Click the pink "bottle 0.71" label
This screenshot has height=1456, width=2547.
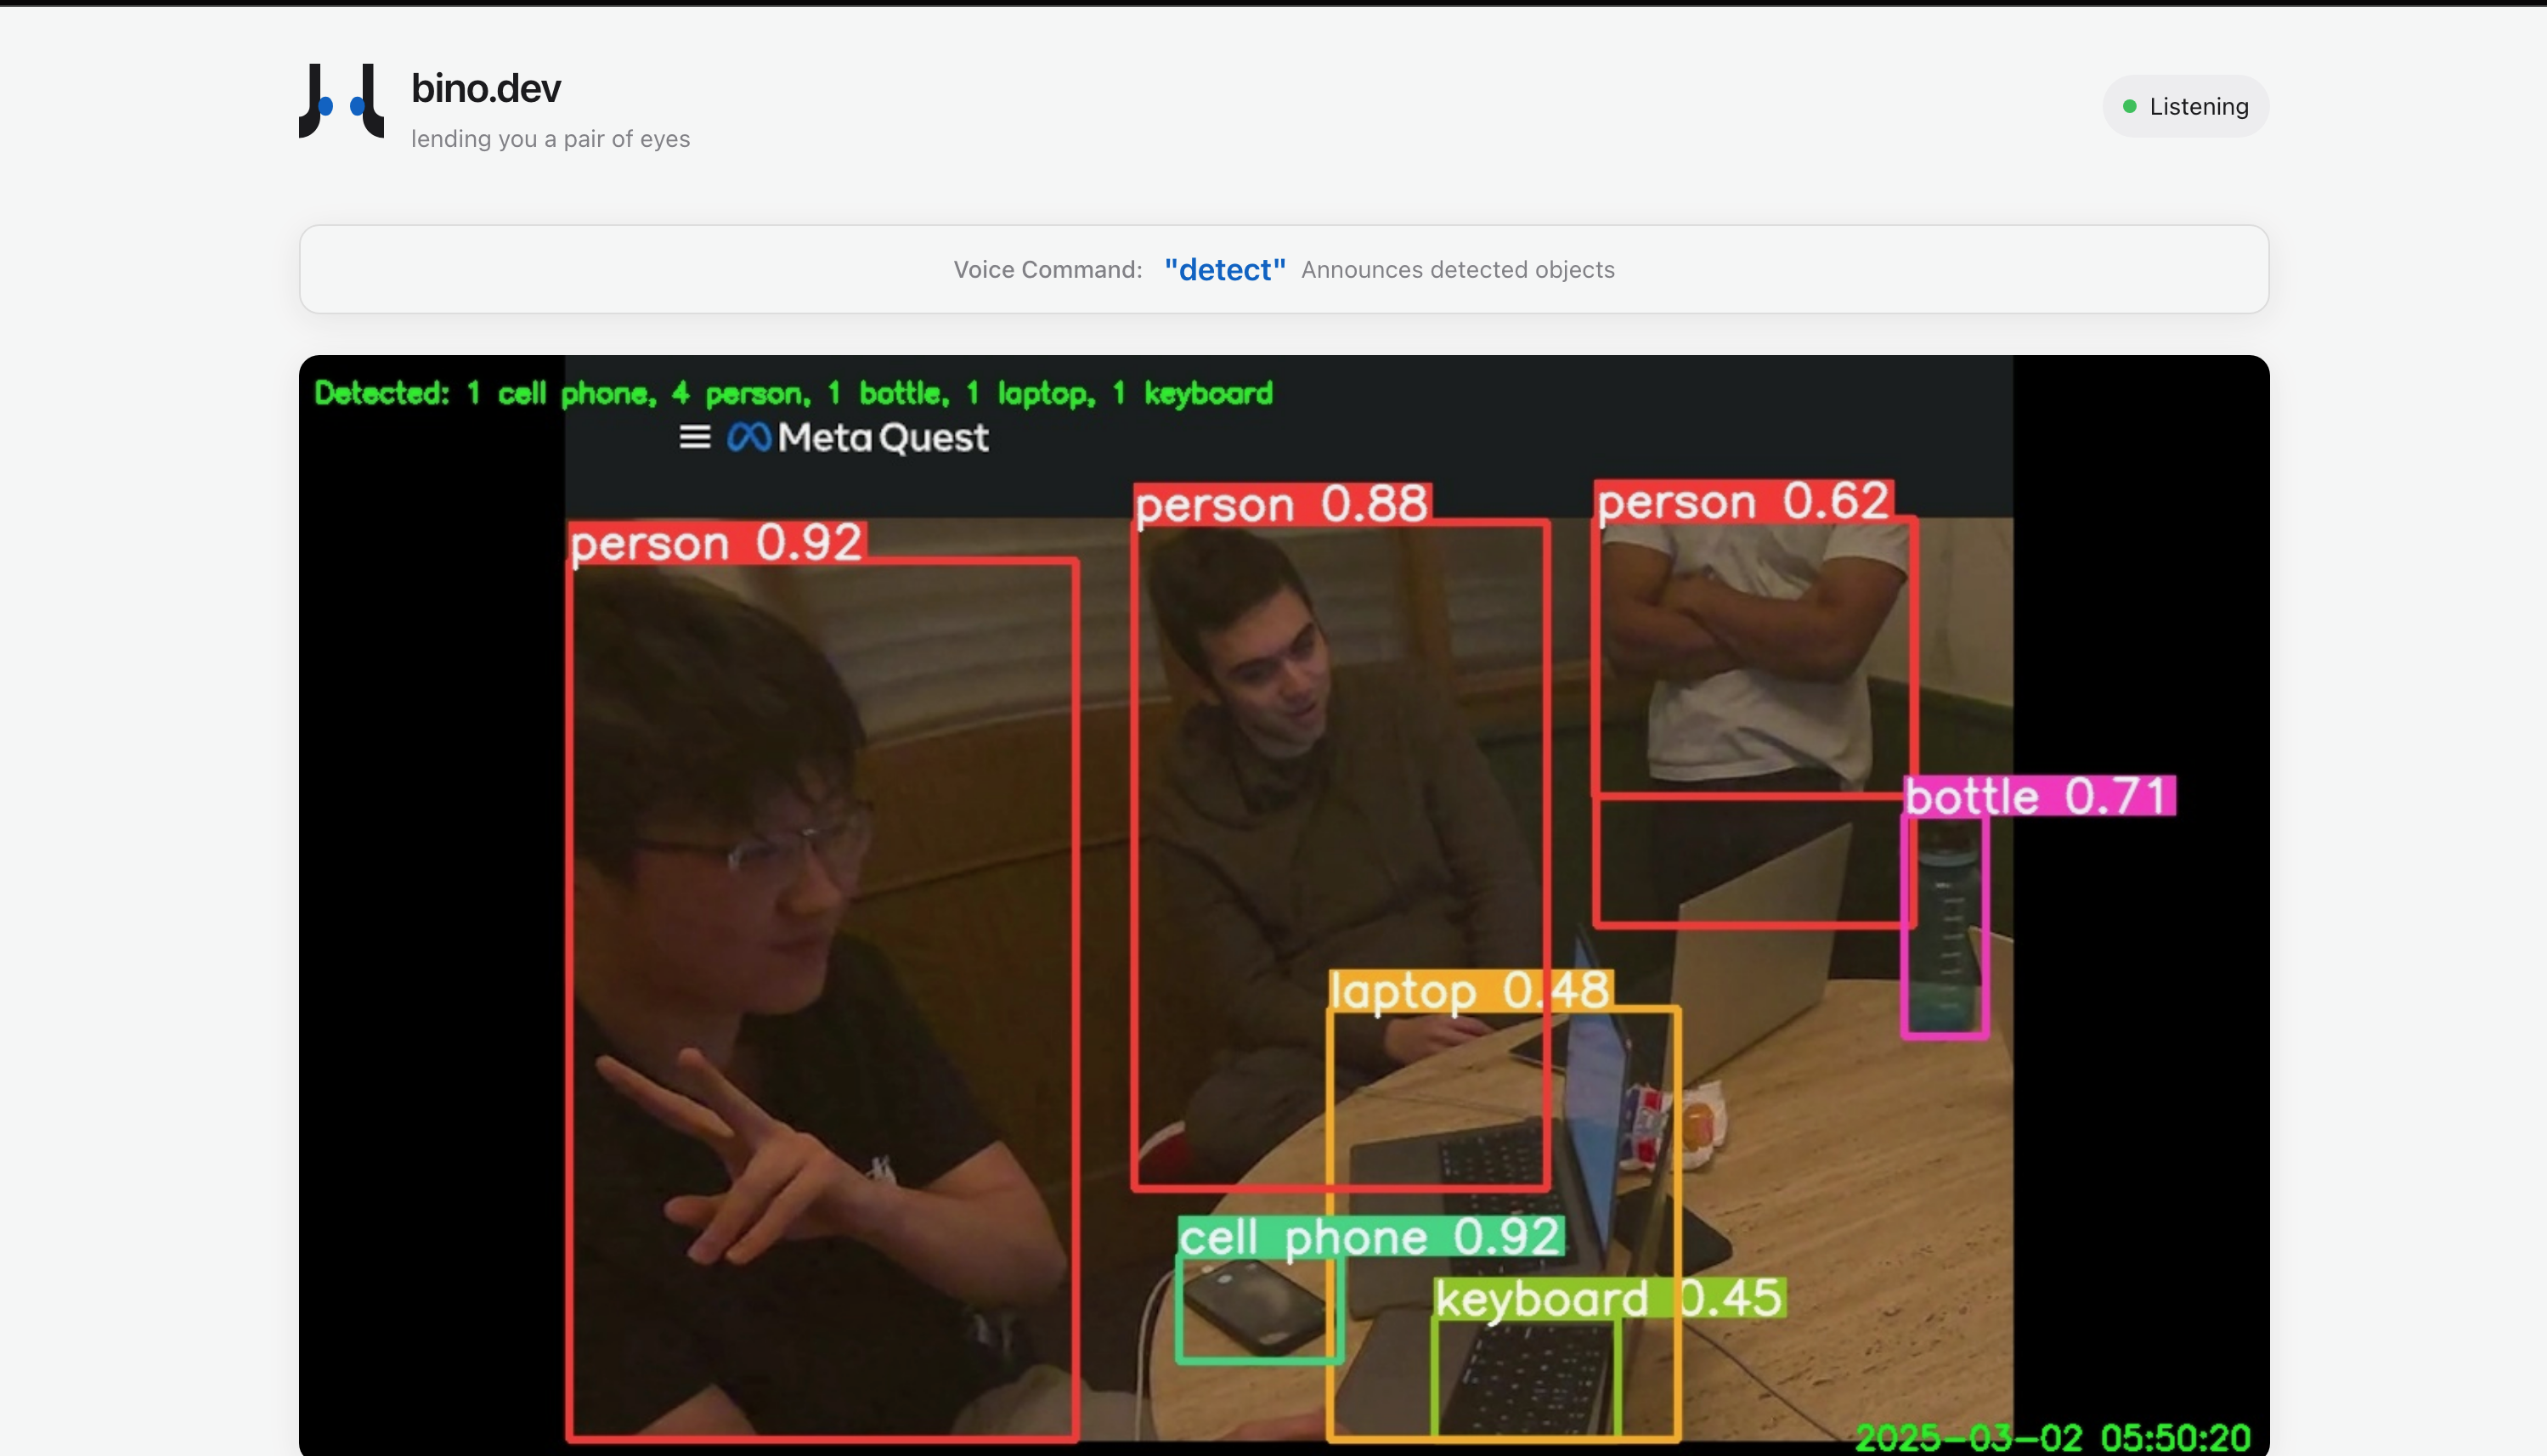[x=2038, y=796]
